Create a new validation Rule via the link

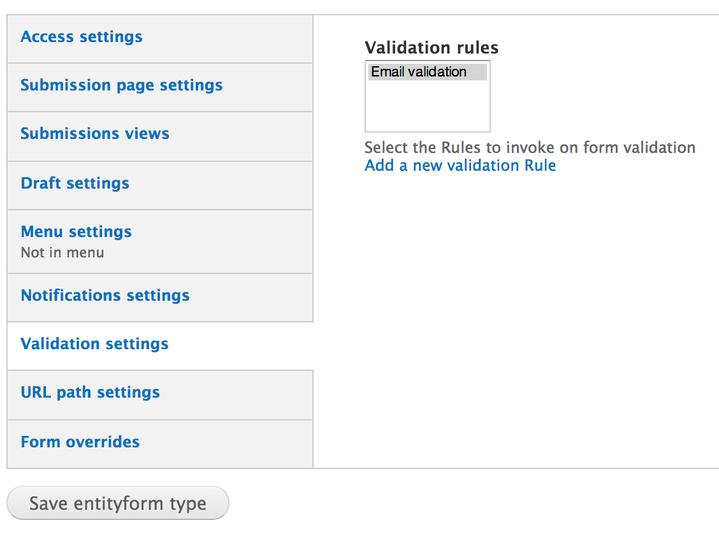(x=460, y=165)
